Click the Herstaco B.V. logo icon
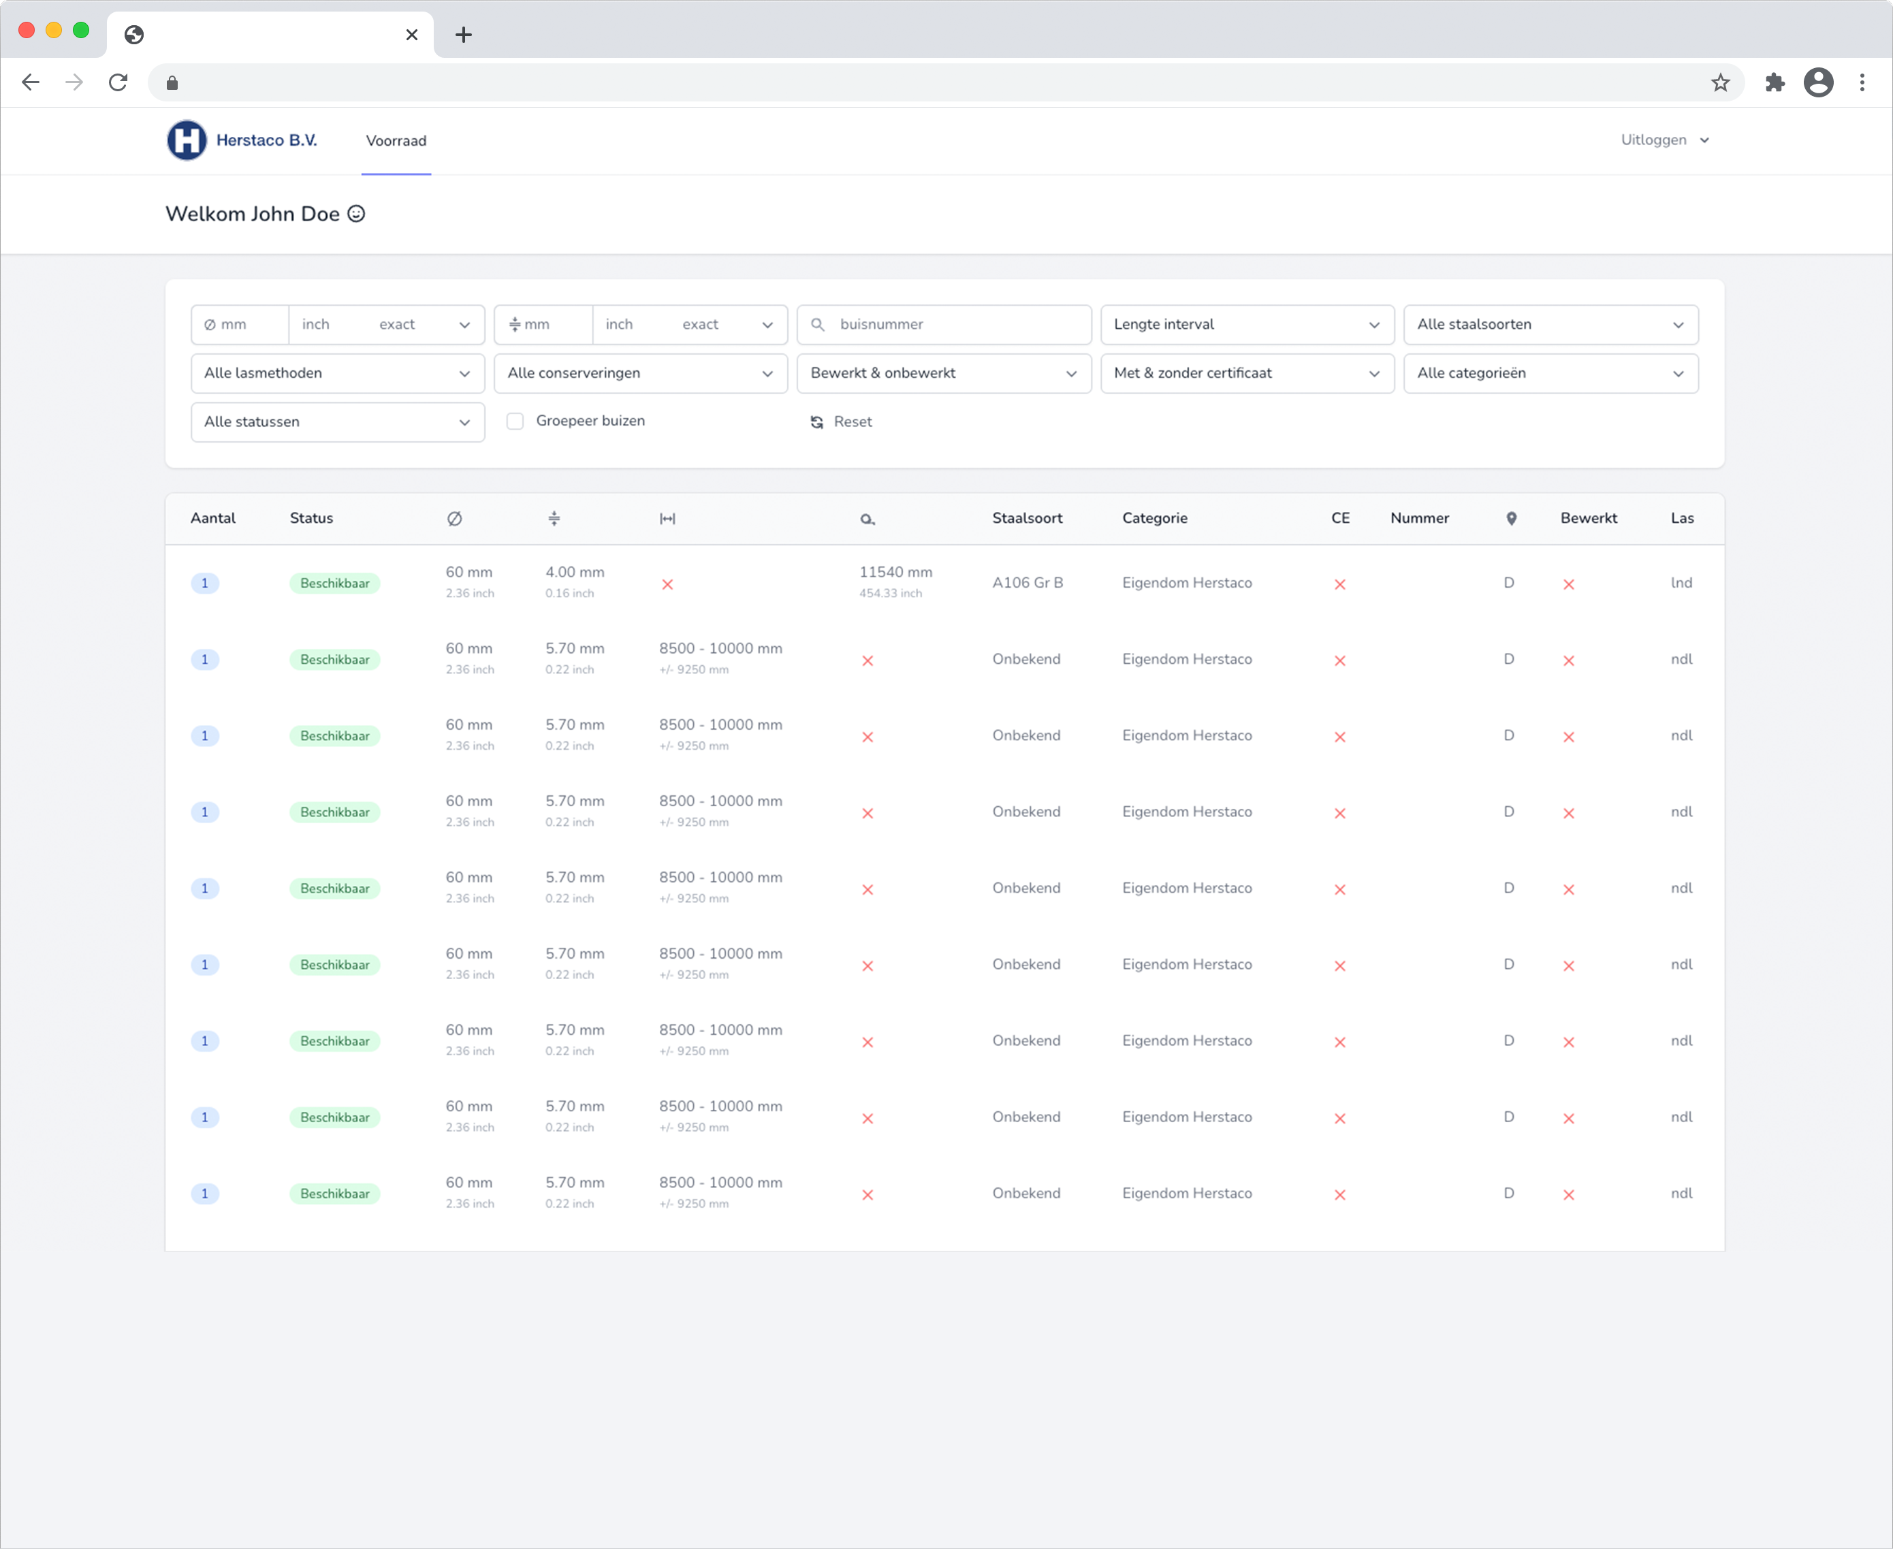The width and height of the screenshot is (1893, 1549). click(187, 140)
